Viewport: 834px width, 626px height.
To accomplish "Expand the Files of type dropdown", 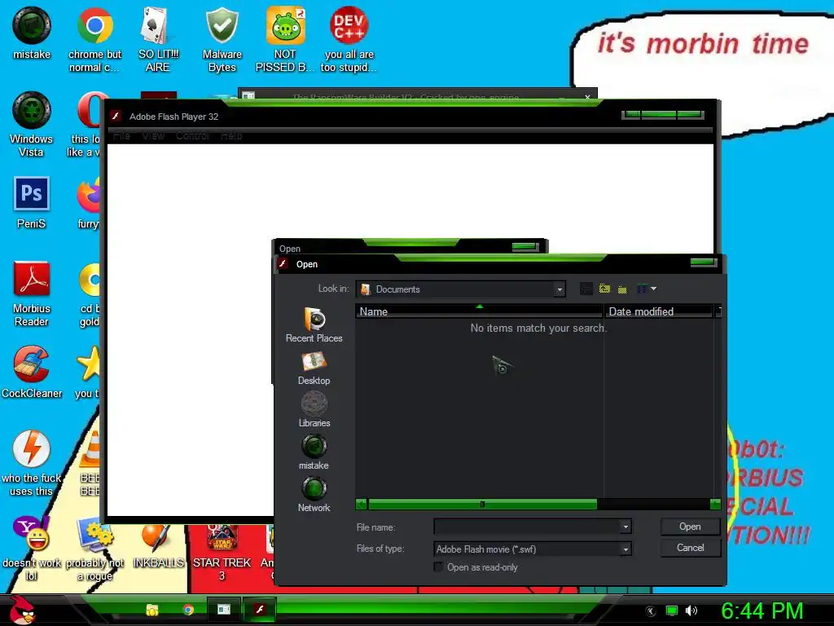I will tap(625, 549).
